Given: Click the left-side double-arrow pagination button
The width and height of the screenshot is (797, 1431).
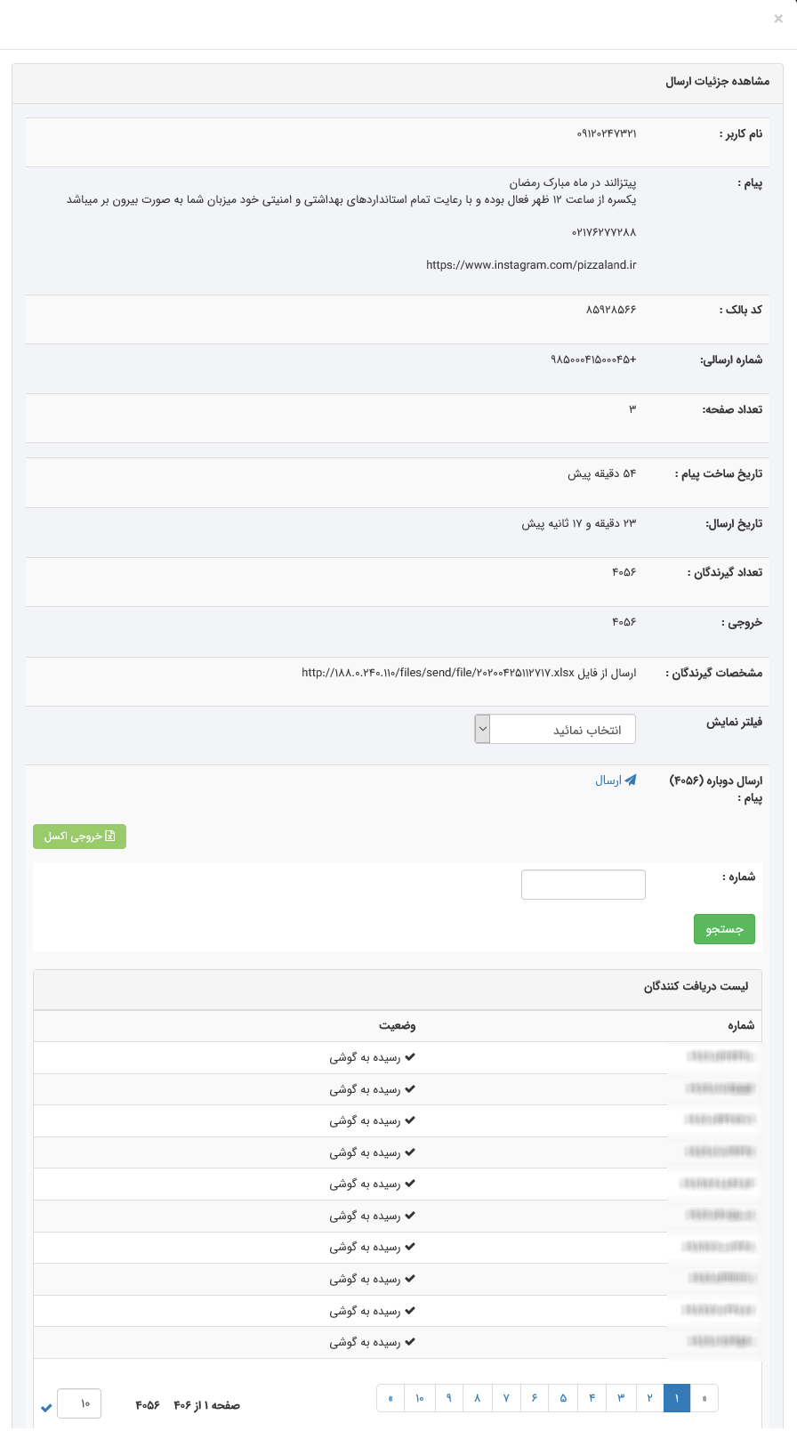Looking at the screenshot, I should [390, 1398].
